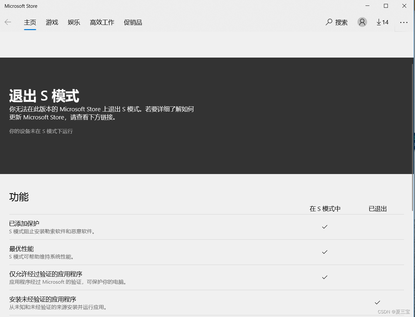
Task: Open the user account profile icon
Action: [x=362, y=22]
